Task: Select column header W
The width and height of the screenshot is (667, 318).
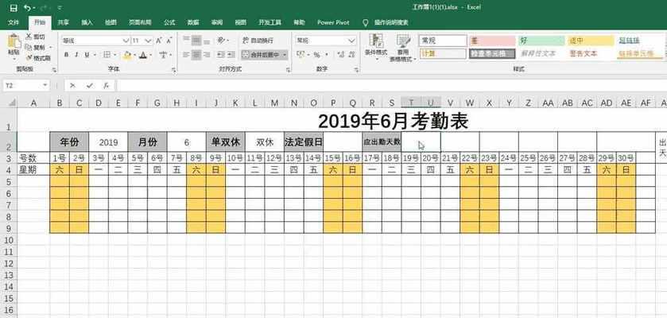Action: coord(470,103)
